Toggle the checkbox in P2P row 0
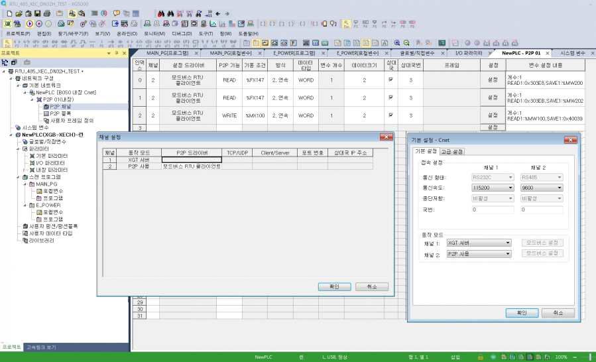The image size is (596, 362). pos(390,80)
